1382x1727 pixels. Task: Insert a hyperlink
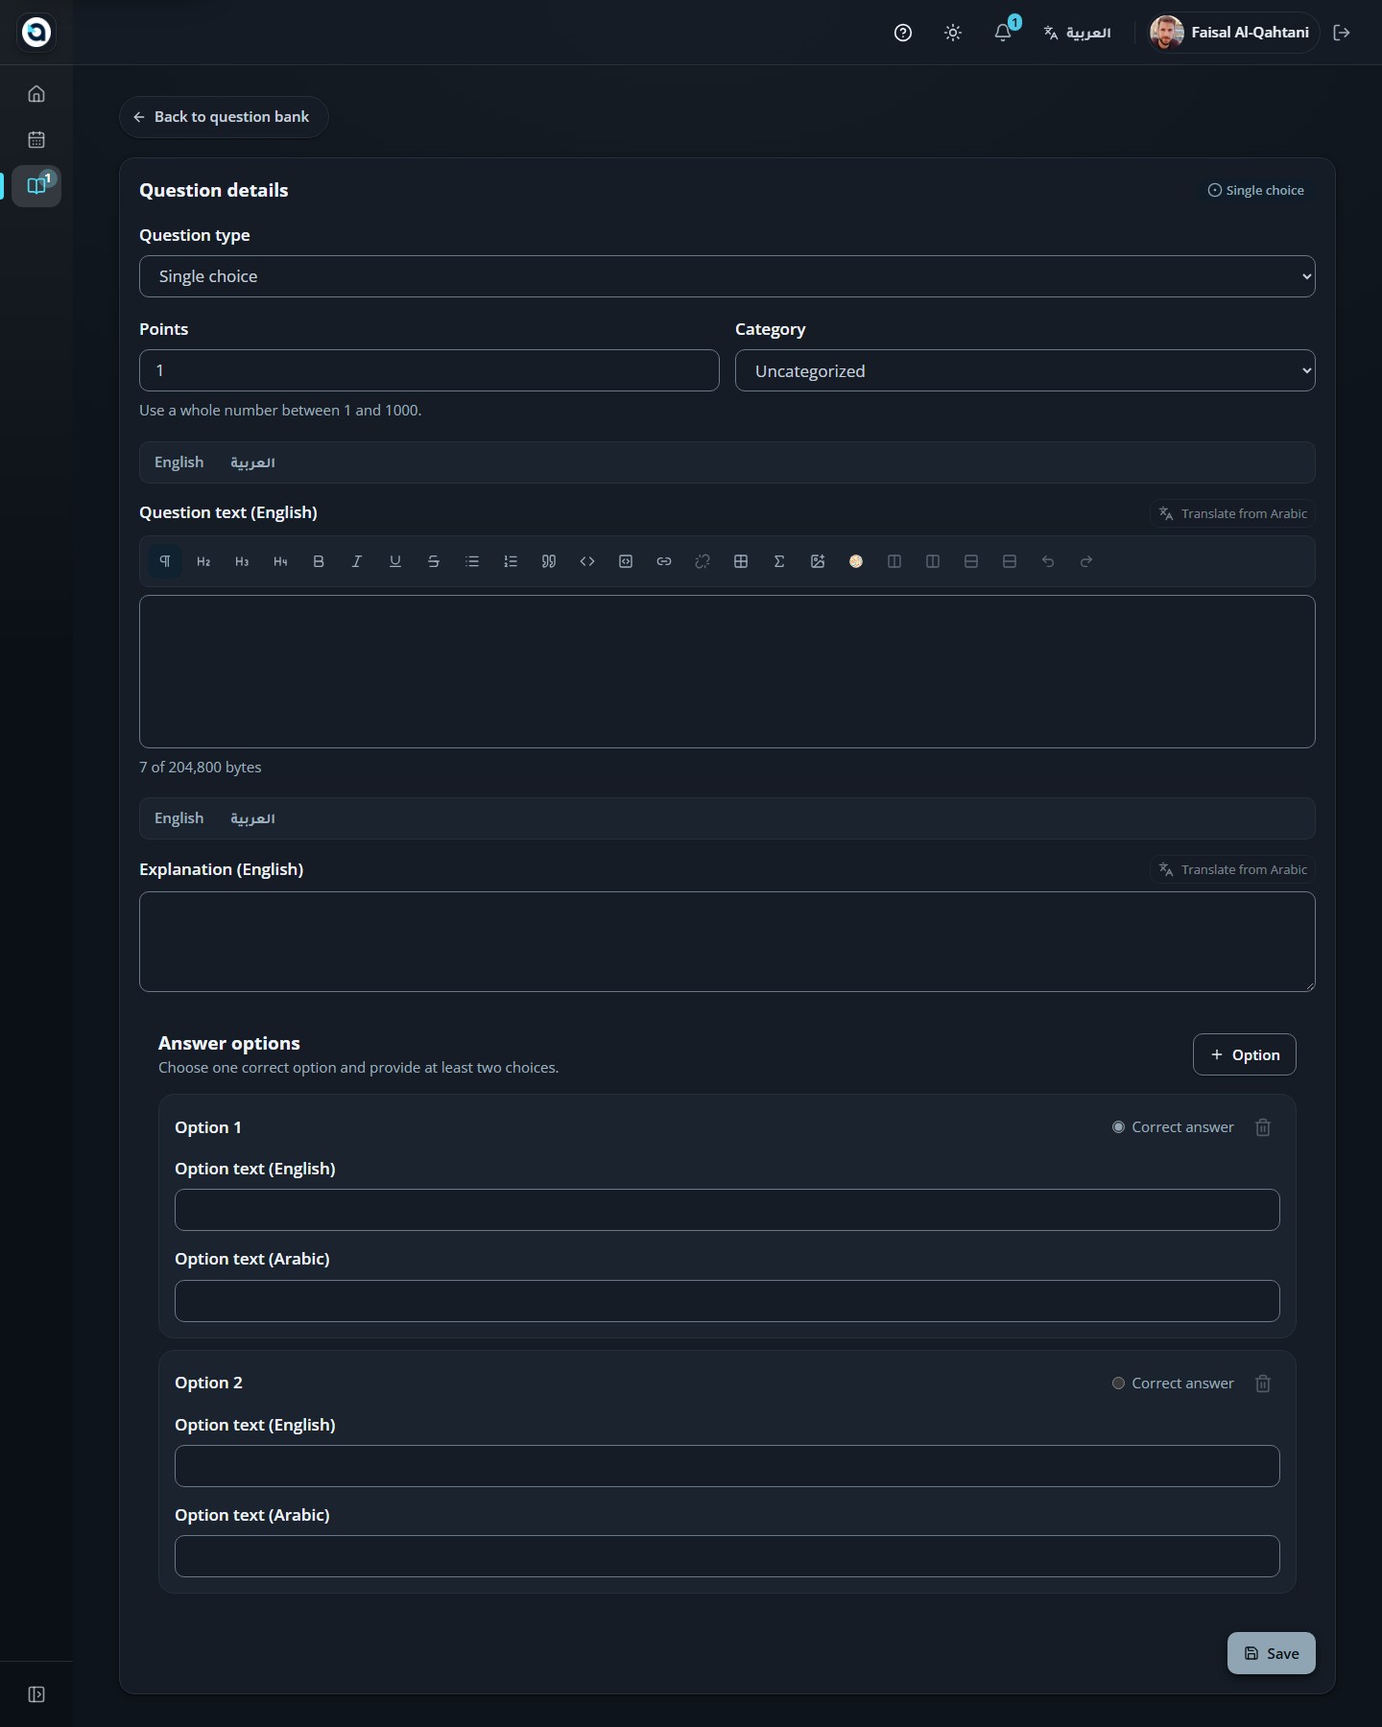coord(664,561)
